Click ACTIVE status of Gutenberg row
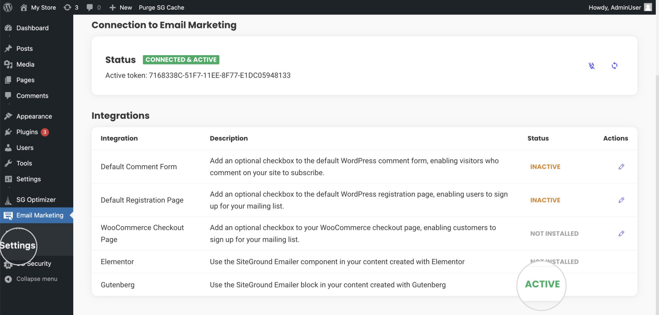The width and height of the screenshot is (659, 315). click(542, 284)
